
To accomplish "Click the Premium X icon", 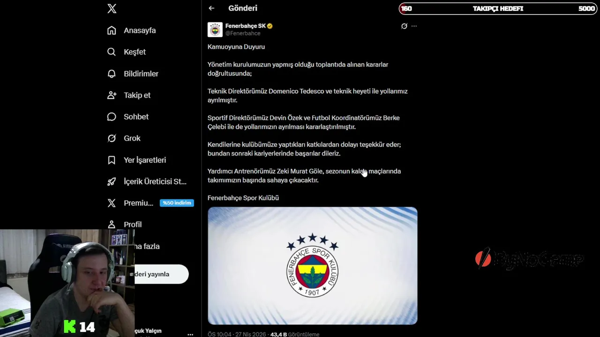I will [112, 203].
